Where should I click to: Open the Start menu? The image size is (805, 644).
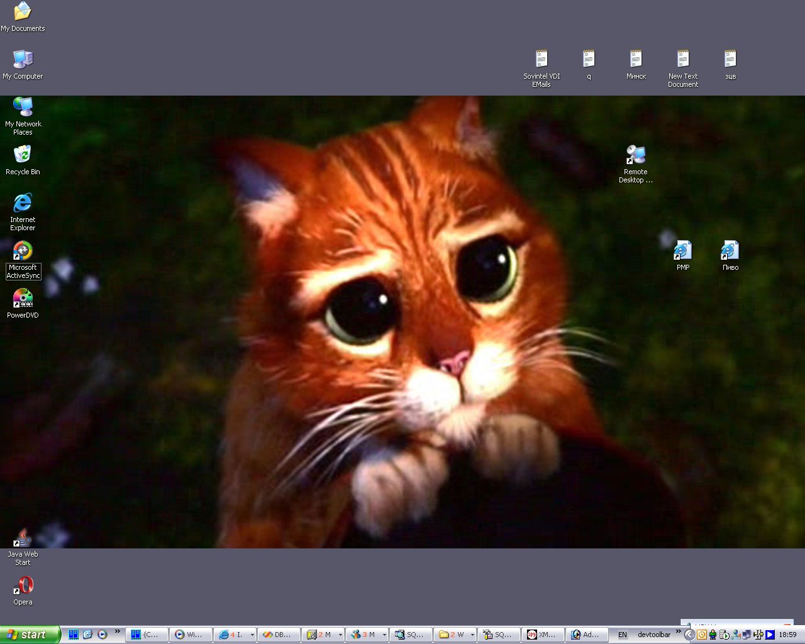tap(30, 635)
